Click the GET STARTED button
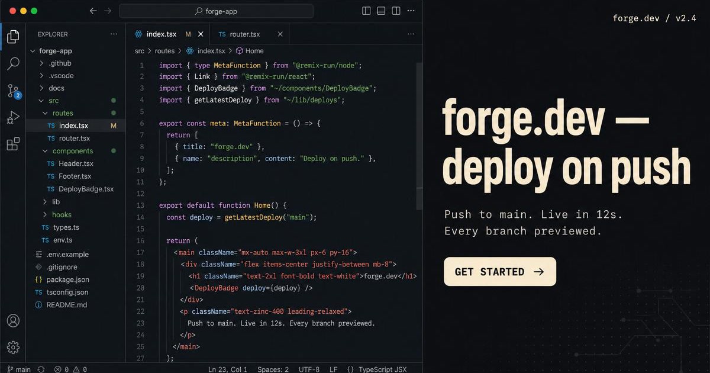710x373 pixels. pos(500,272)
